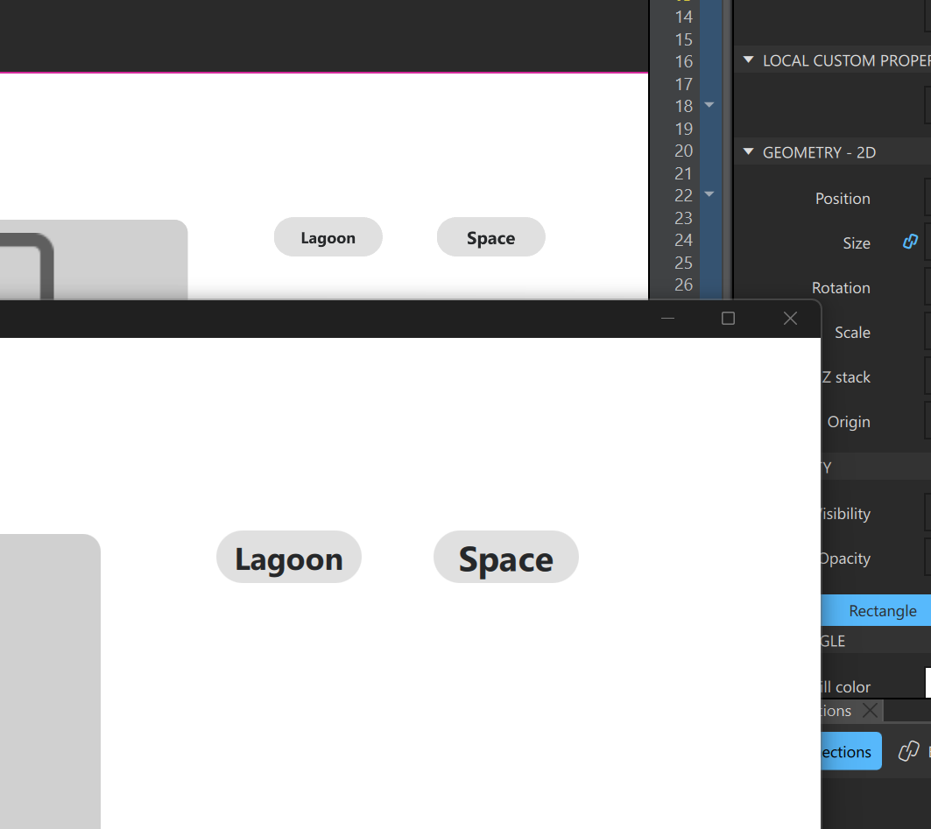Click the Size link aspect ratio icon
Image resolution: width=931 pixels, height=829 pixels.
(x=910, y=242)
